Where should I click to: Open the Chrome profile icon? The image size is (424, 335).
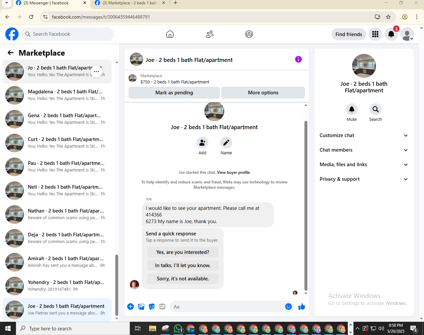pos(405,17)
